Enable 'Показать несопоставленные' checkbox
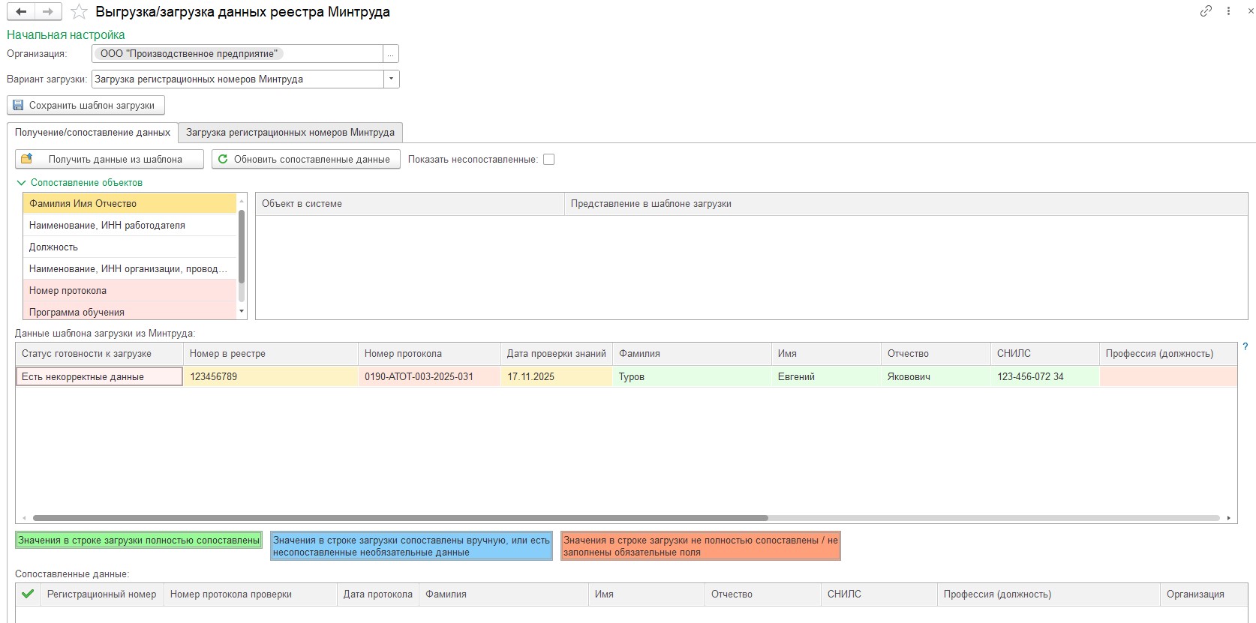The image size is (1256, 623). (549, 160)
